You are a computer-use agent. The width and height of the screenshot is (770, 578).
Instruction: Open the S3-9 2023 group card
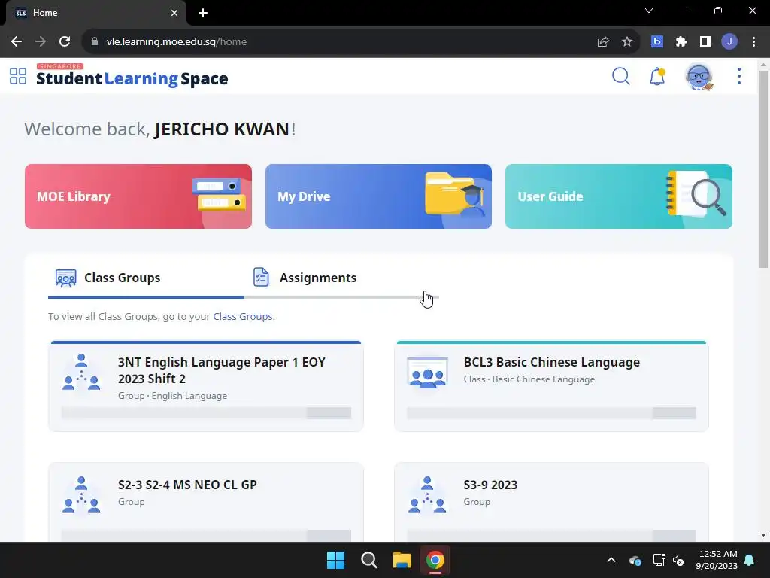pos(551,502)
